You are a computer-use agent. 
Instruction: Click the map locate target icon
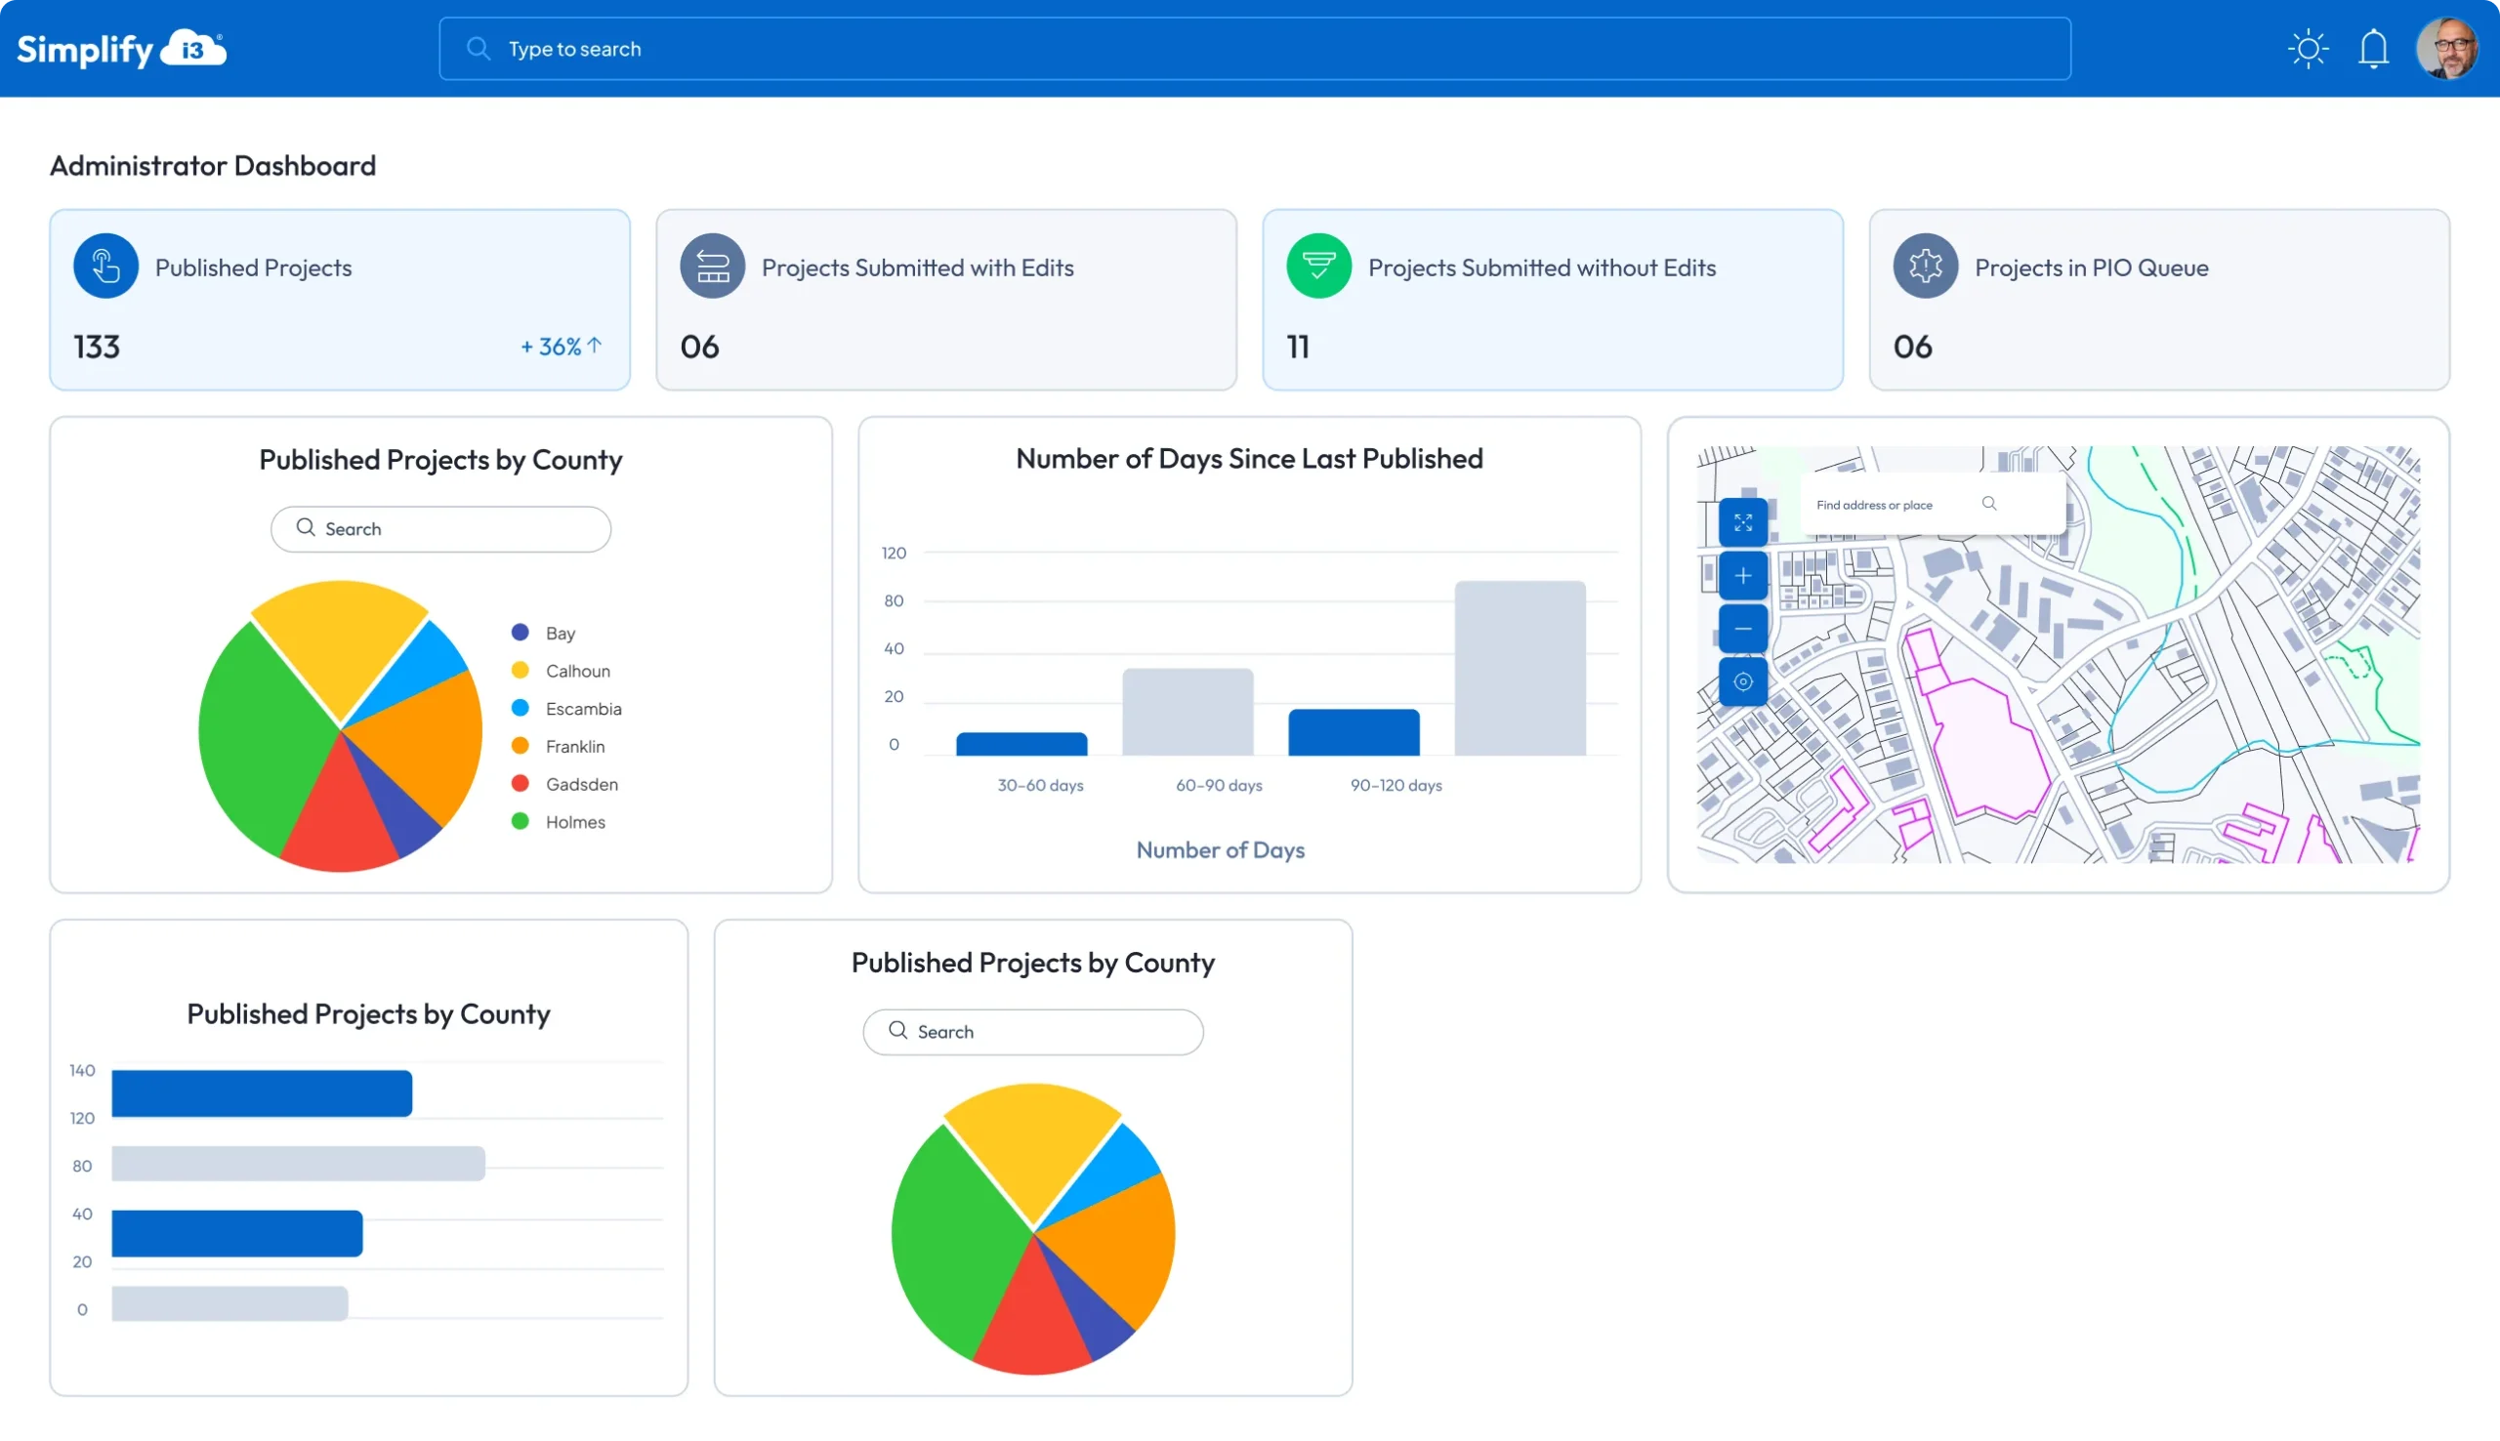coord(1742,681)
